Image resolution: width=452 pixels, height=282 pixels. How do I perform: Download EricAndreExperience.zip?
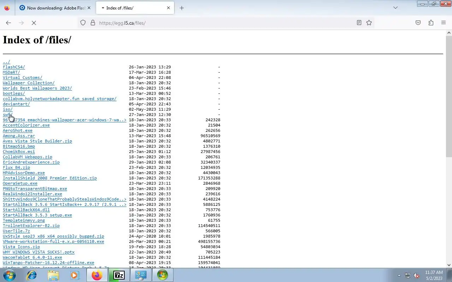pyautogui.click(x=31, y=162)
